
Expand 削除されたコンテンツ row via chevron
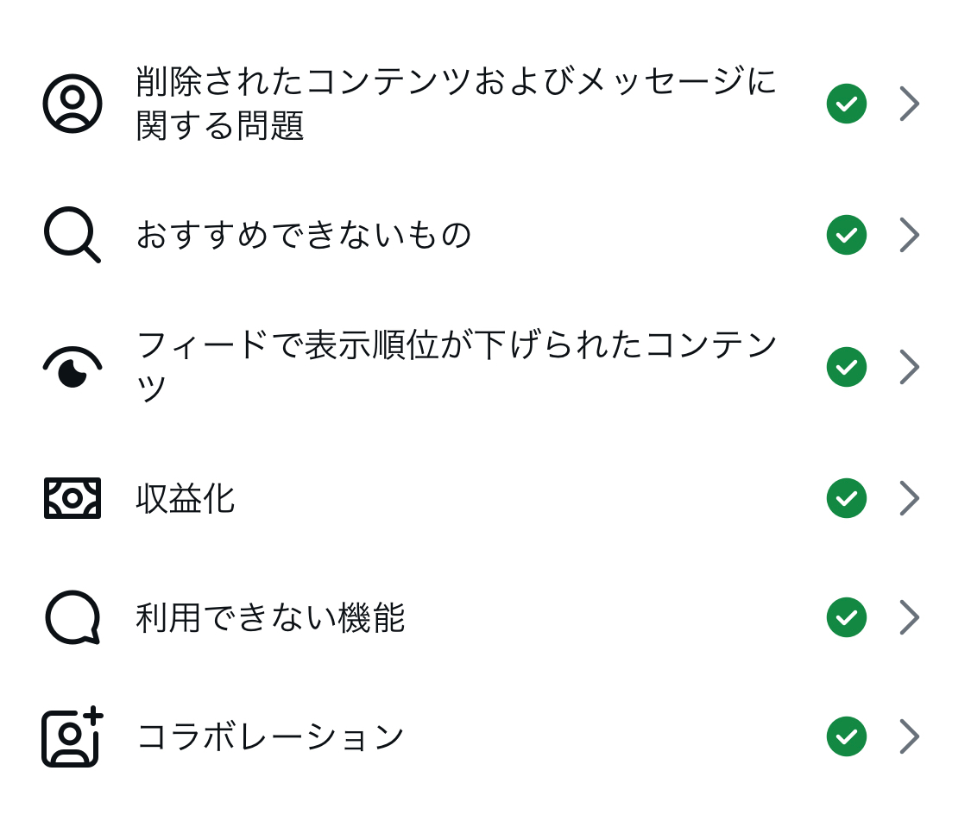pos(909,104)
